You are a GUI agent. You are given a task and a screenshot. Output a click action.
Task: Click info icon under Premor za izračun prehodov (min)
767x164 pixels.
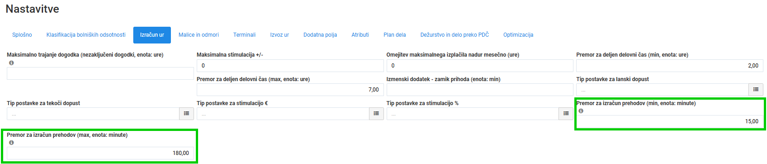click(x=581, y=111)
